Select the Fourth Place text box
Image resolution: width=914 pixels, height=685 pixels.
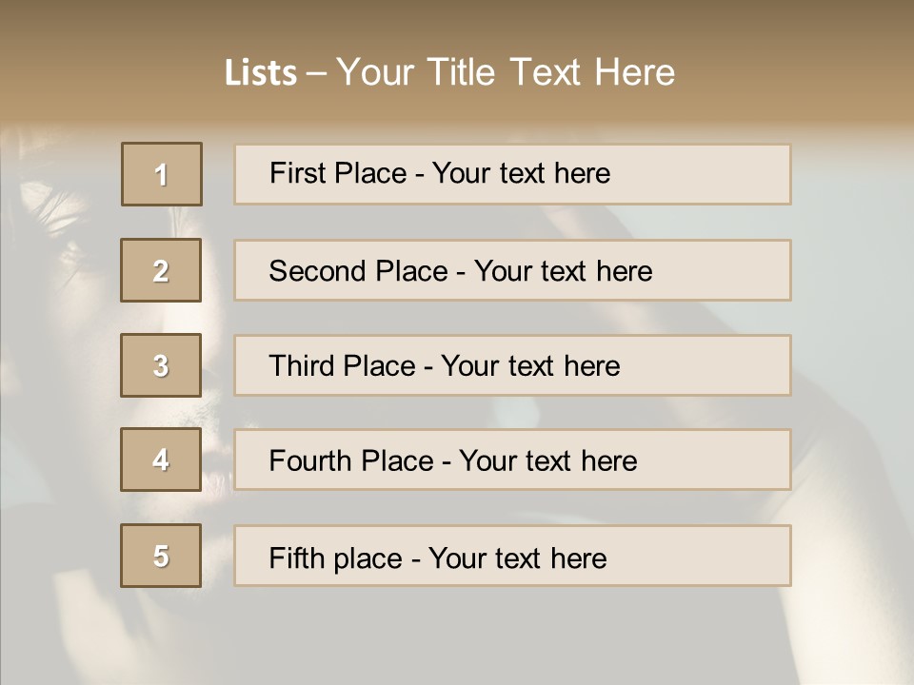click(512, 460)
